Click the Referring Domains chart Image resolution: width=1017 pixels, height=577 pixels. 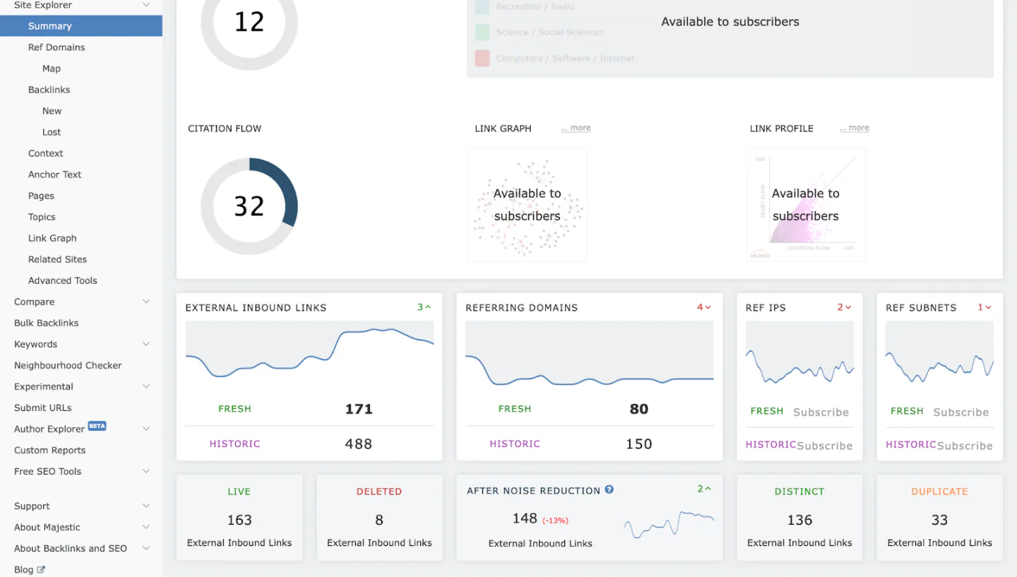coord(589,354)
